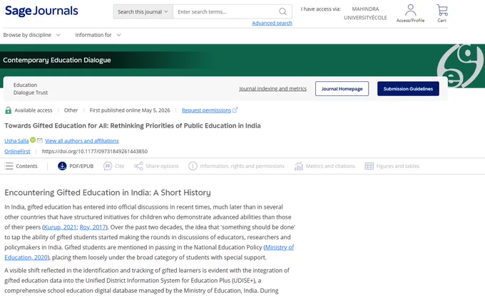
Task: Click the external link icon after Request permissions
Action: tap(235, 110)
